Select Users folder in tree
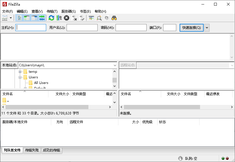 (33, 77)
